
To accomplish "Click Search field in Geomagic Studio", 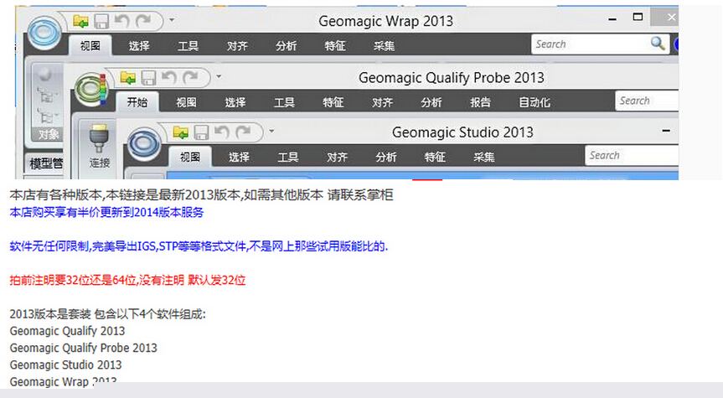I will click(632, 155).
